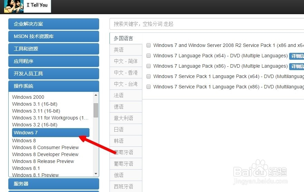
Task: Select the plain Windows 8 entry
Action: coord(24,141)
